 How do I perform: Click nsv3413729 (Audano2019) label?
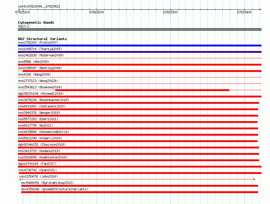click(x=39, y=151)
